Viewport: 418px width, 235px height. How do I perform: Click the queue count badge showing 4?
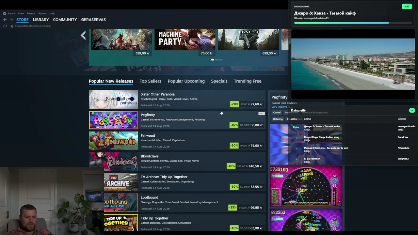tap(412, 110)
